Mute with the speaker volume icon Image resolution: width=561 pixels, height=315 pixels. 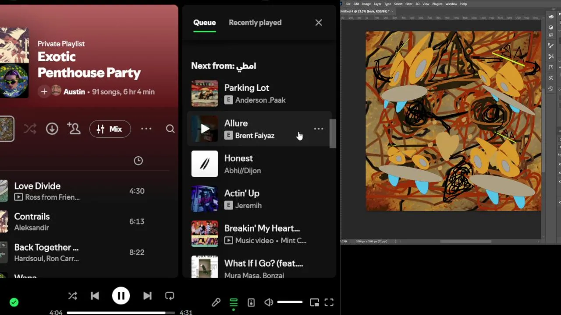pos(269,302)
